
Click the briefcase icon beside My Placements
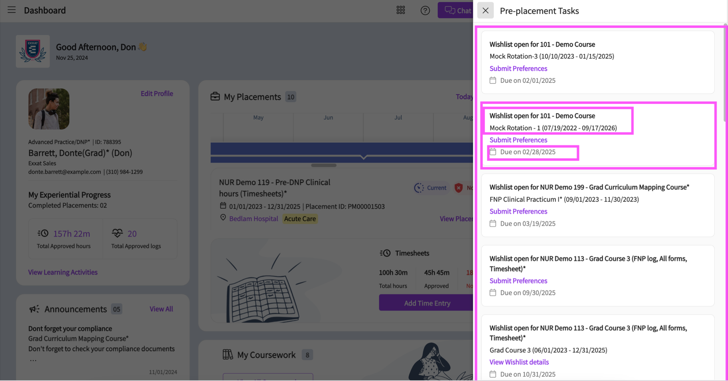pos(215,97)
